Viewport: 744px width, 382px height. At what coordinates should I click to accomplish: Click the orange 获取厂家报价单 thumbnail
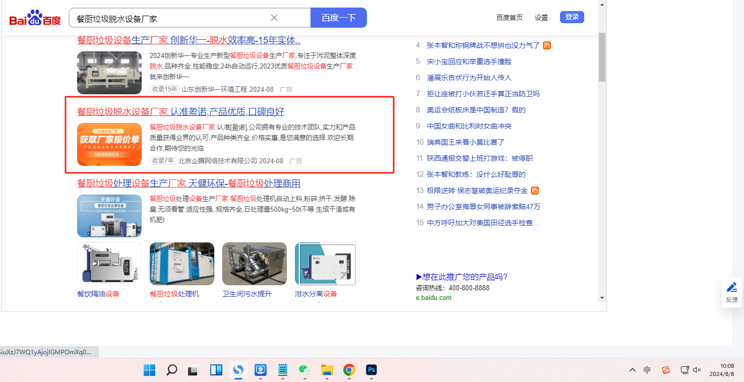(109, 144)
